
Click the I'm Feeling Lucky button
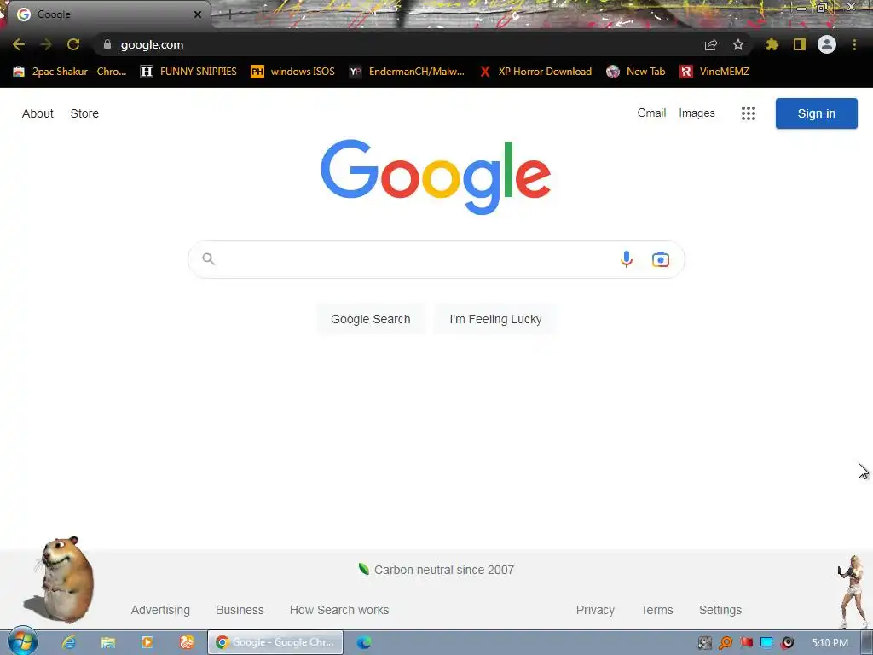(x=495, y=319)
